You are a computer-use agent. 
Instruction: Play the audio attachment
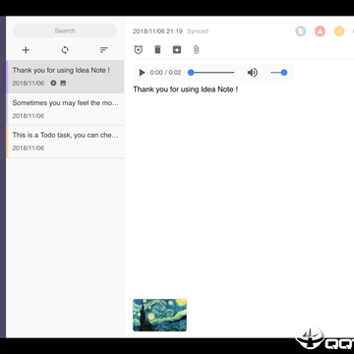point(142,73)
